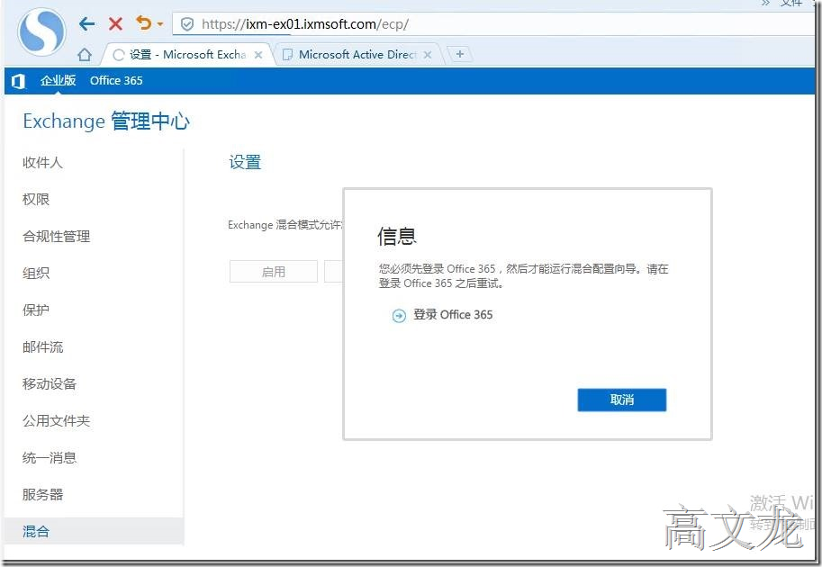Select Office 365 in top navigation
This screenshot has height=567, width=822.
coord(116,81)
